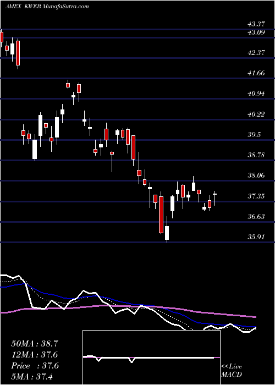275x385 pixels.
Task: Click the 37.35 price label
Action: 256,196
